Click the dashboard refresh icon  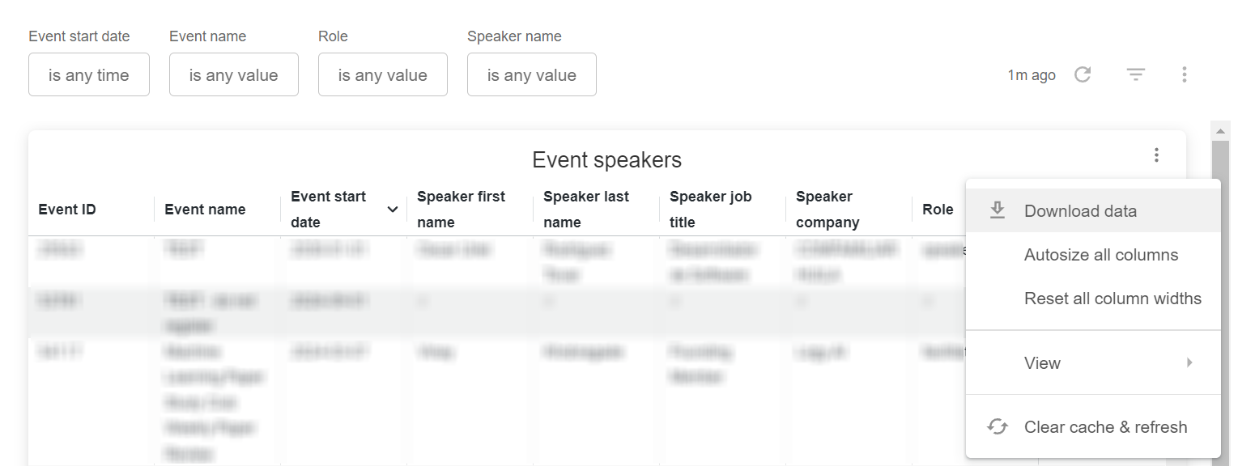tap(1083, 74)
